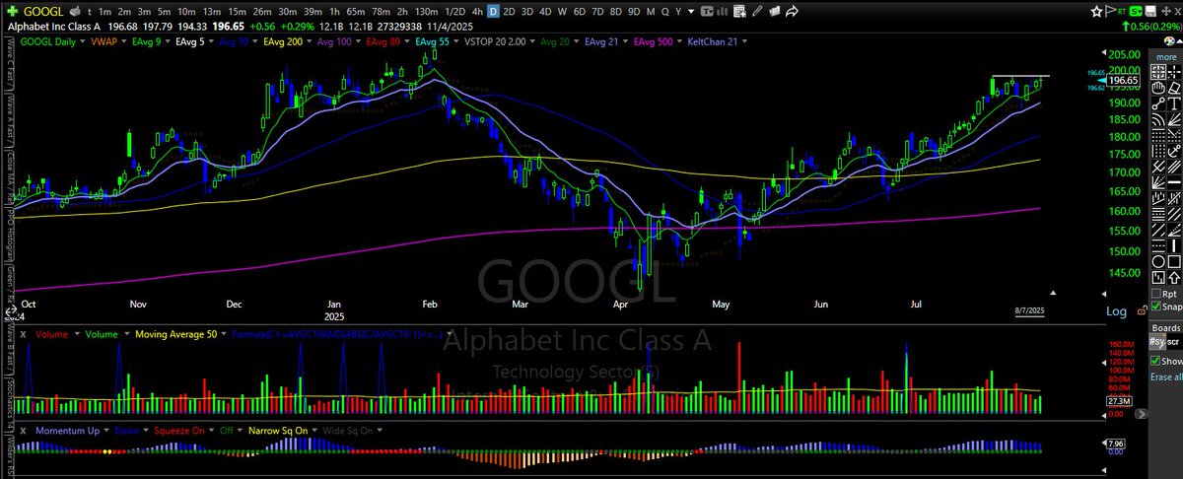Select the #sy board tab
This screenshot has width=1183, height=479.
click(1156, 341)
